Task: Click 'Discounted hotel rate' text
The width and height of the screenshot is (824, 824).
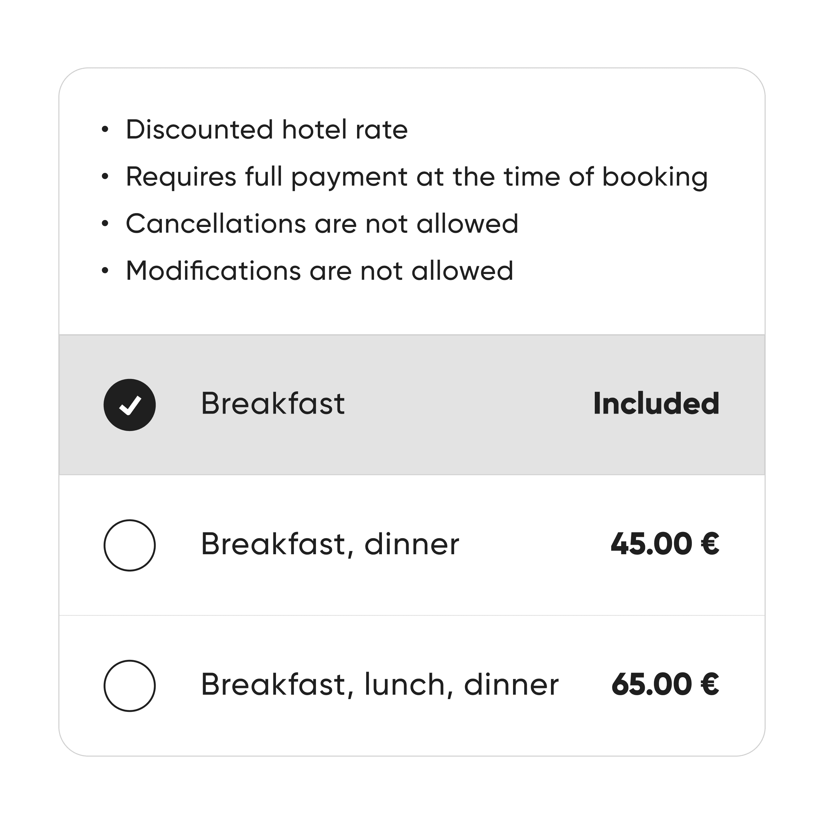Action: [266, 130]
